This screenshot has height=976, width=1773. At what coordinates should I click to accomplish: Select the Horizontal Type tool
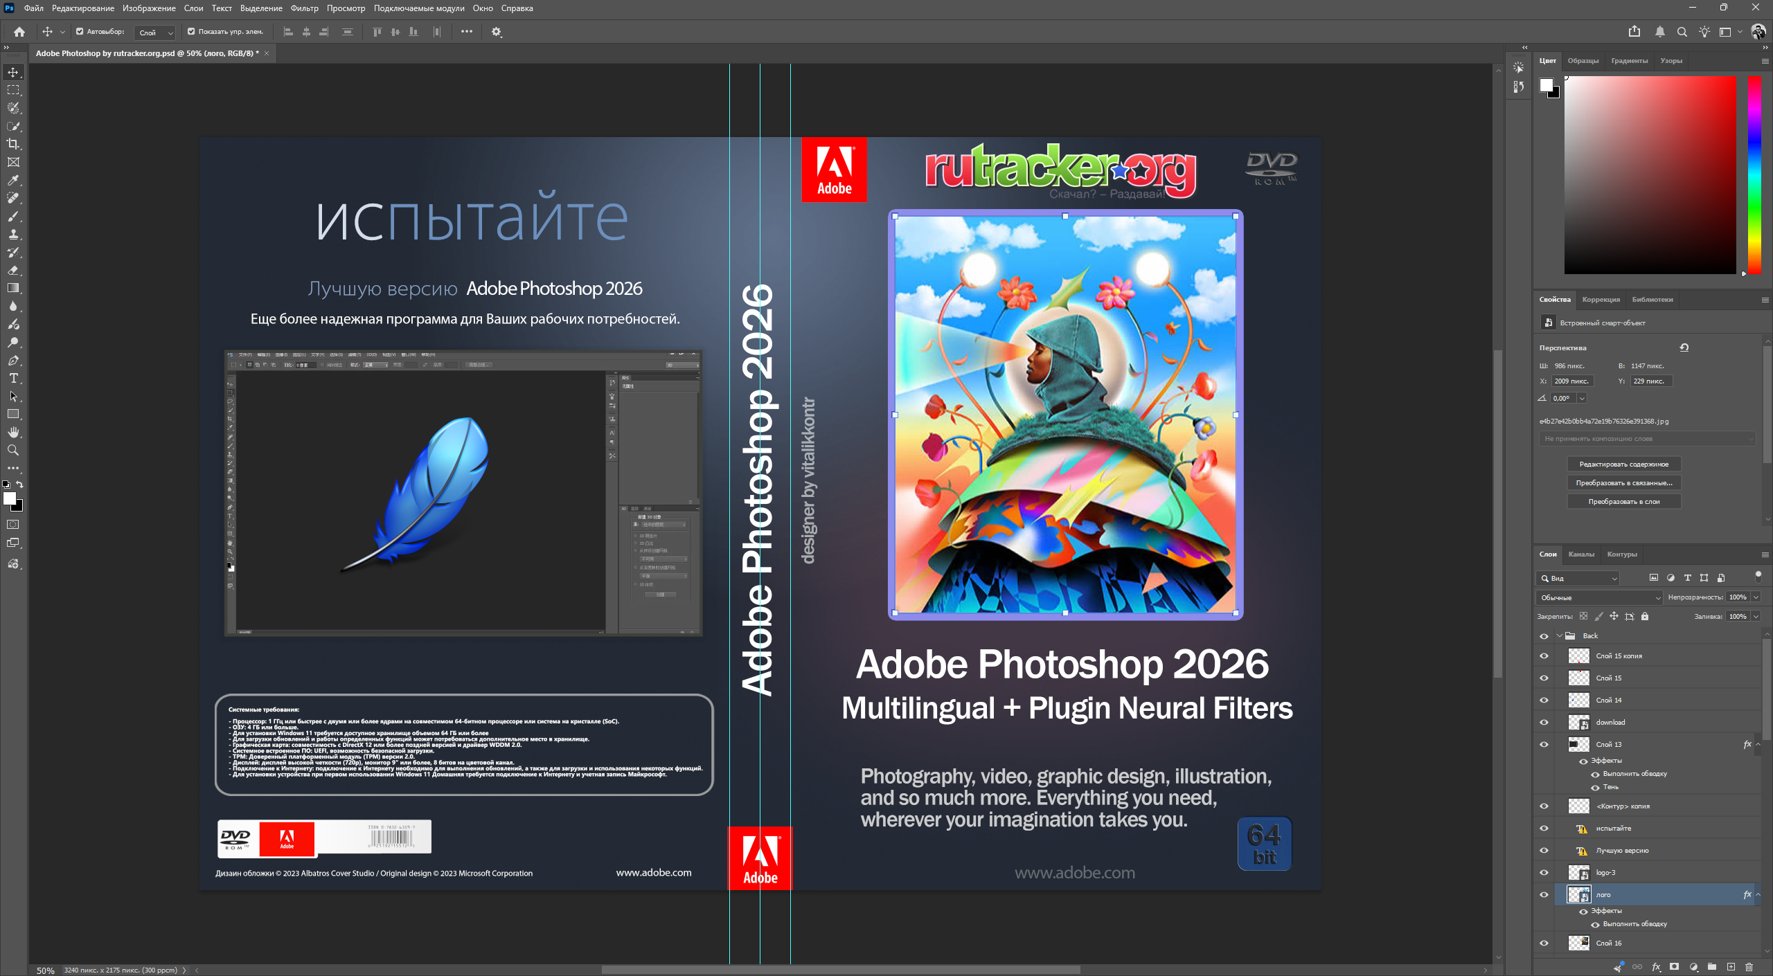[x=13, y=378]
